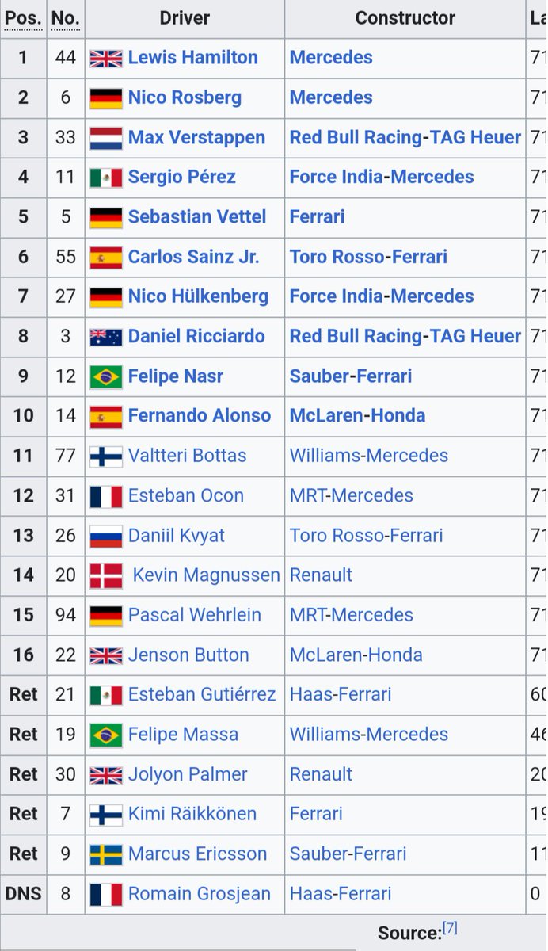Open the Romain Grosjean driver link

[x=200, y=894]
